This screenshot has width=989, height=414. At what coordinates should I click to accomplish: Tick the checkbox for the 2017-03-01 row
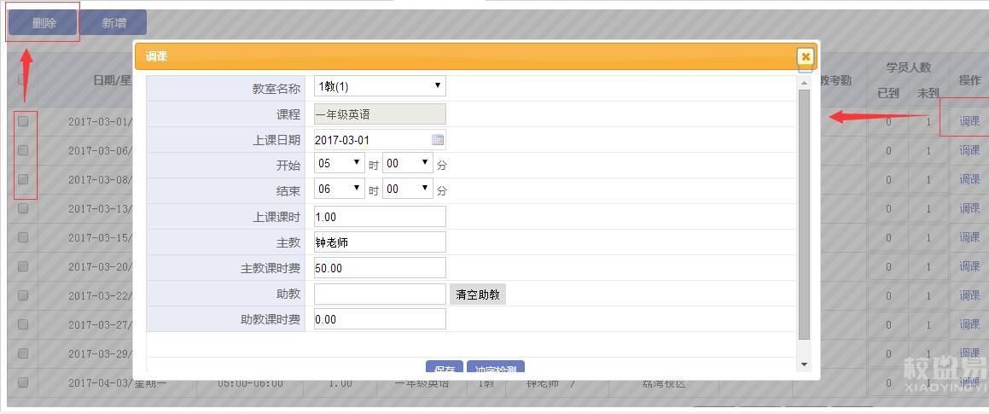[23, 121]
